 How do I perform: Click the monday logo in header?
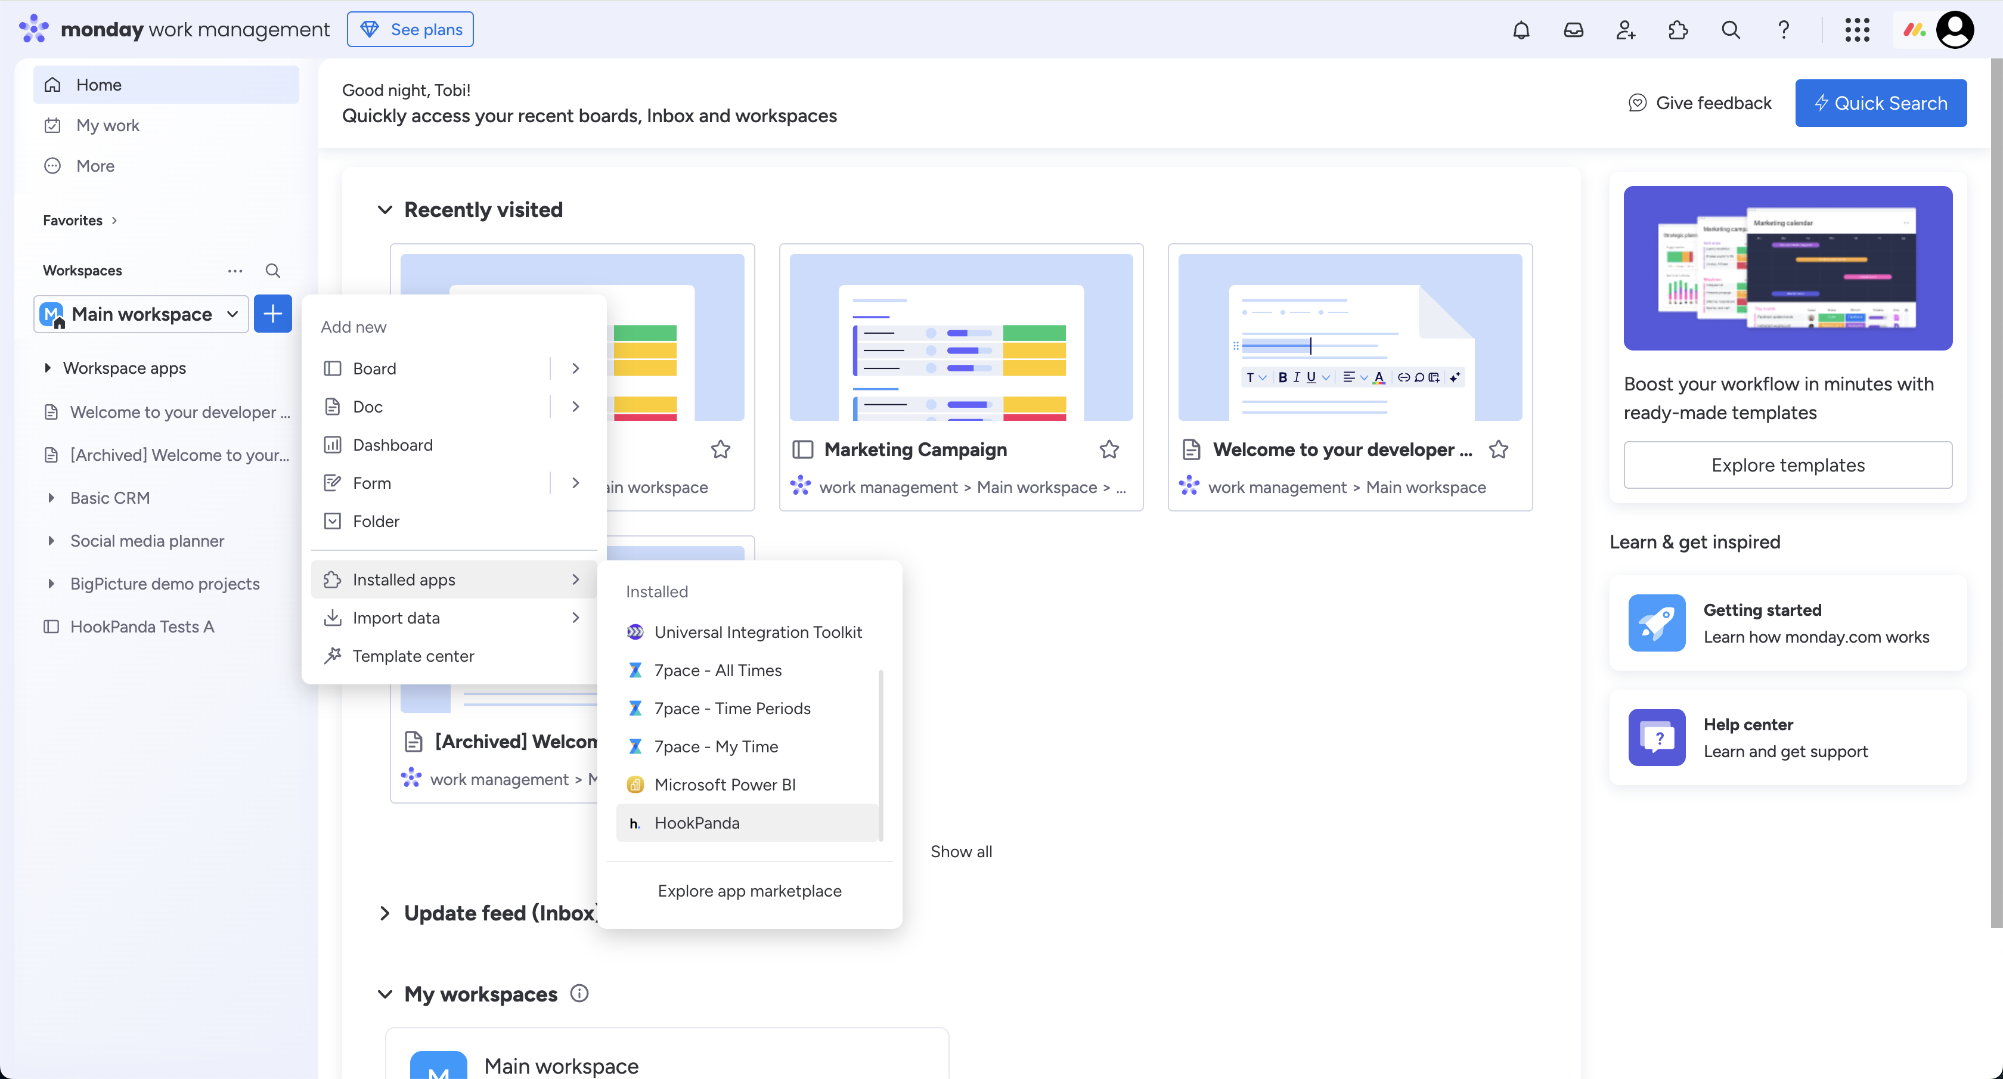coord(174,30)
